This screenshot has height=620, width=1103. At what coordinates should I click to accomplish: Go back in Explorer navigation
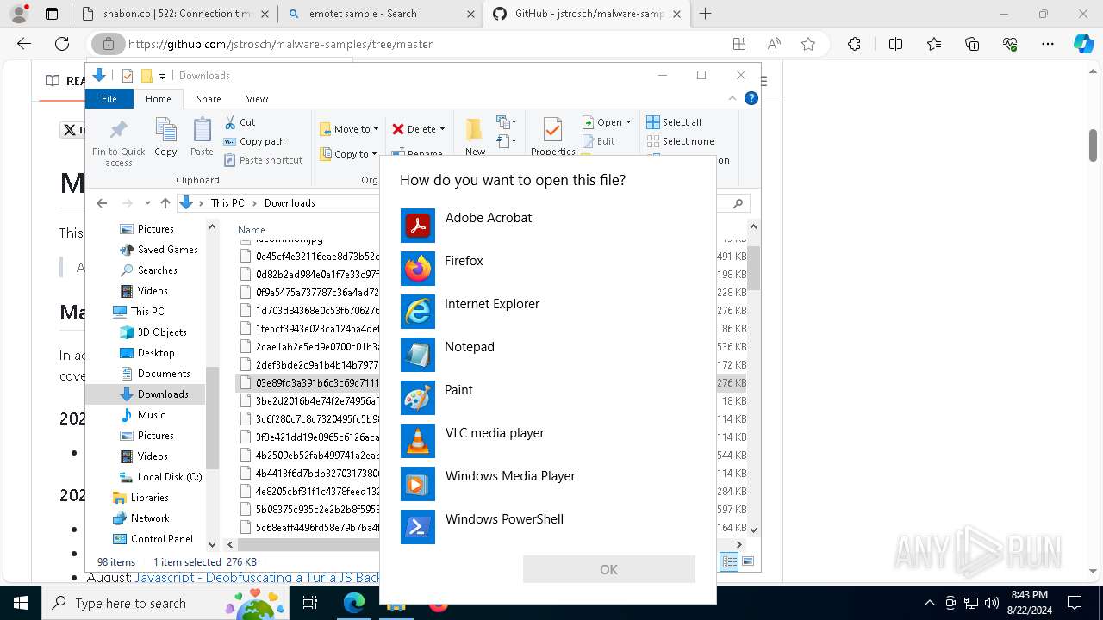pos(102,203)
